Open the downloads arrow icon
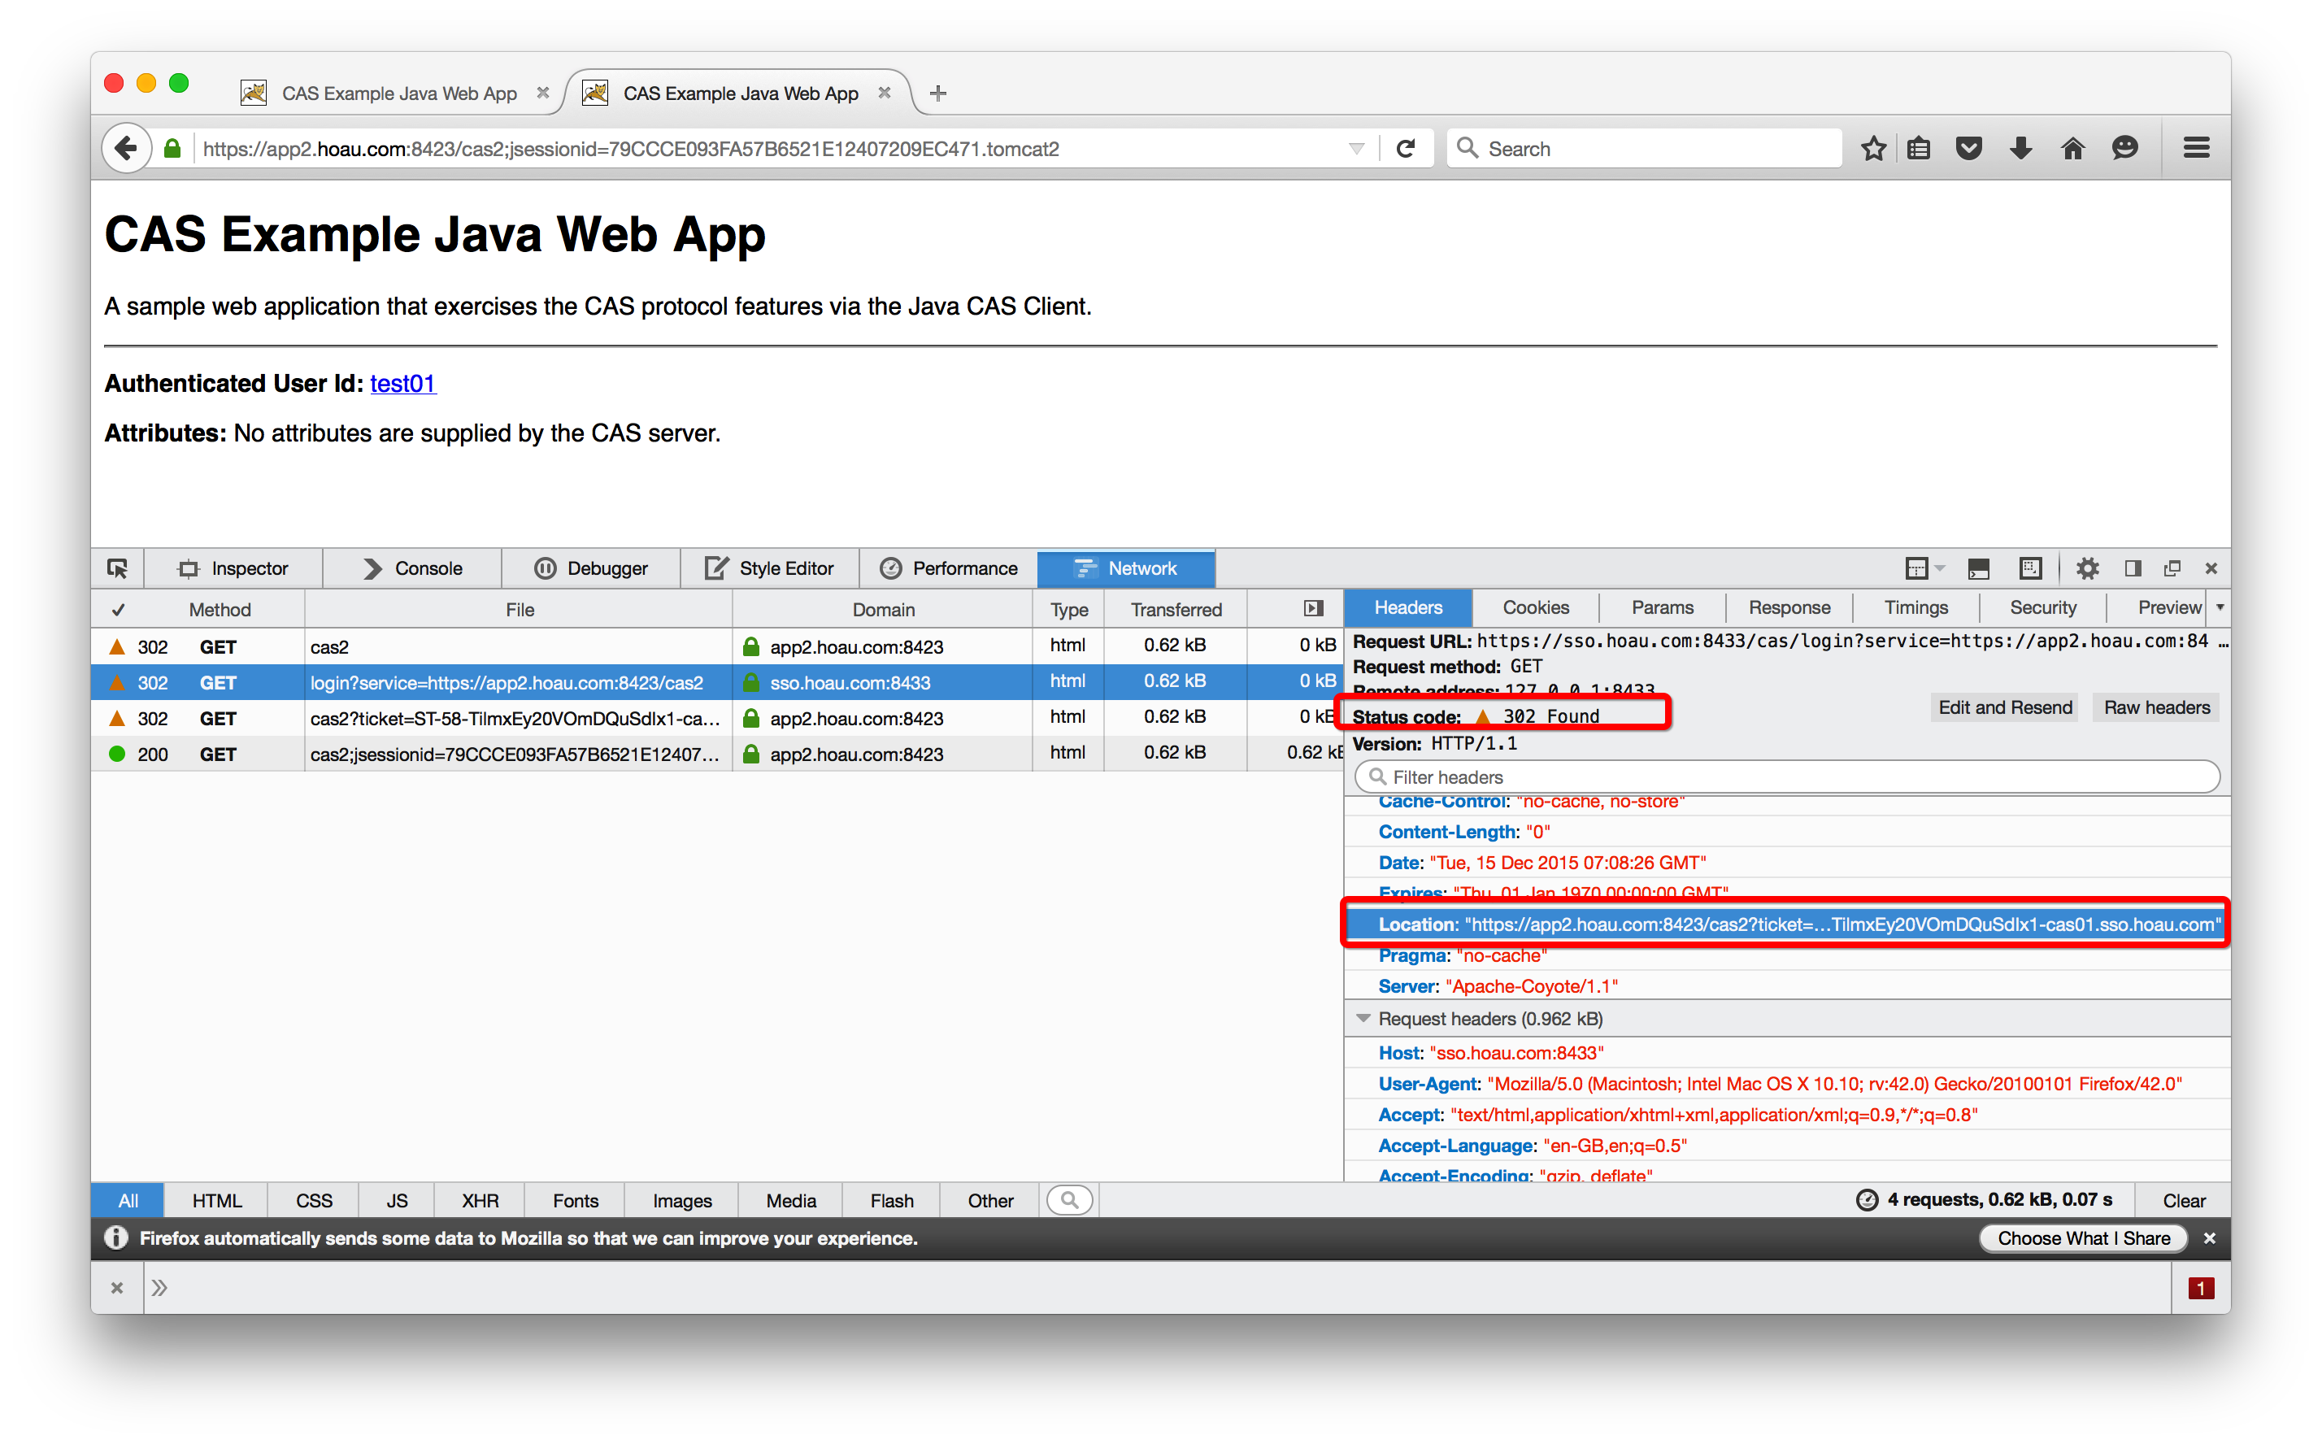 click(2020, 148)
